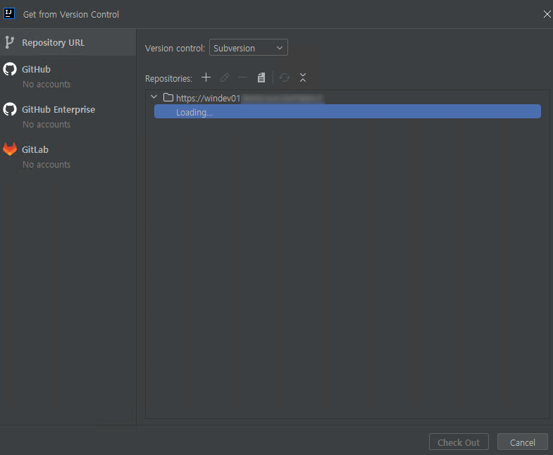Click the edit repository pencil icon

(x=225, y=77)
